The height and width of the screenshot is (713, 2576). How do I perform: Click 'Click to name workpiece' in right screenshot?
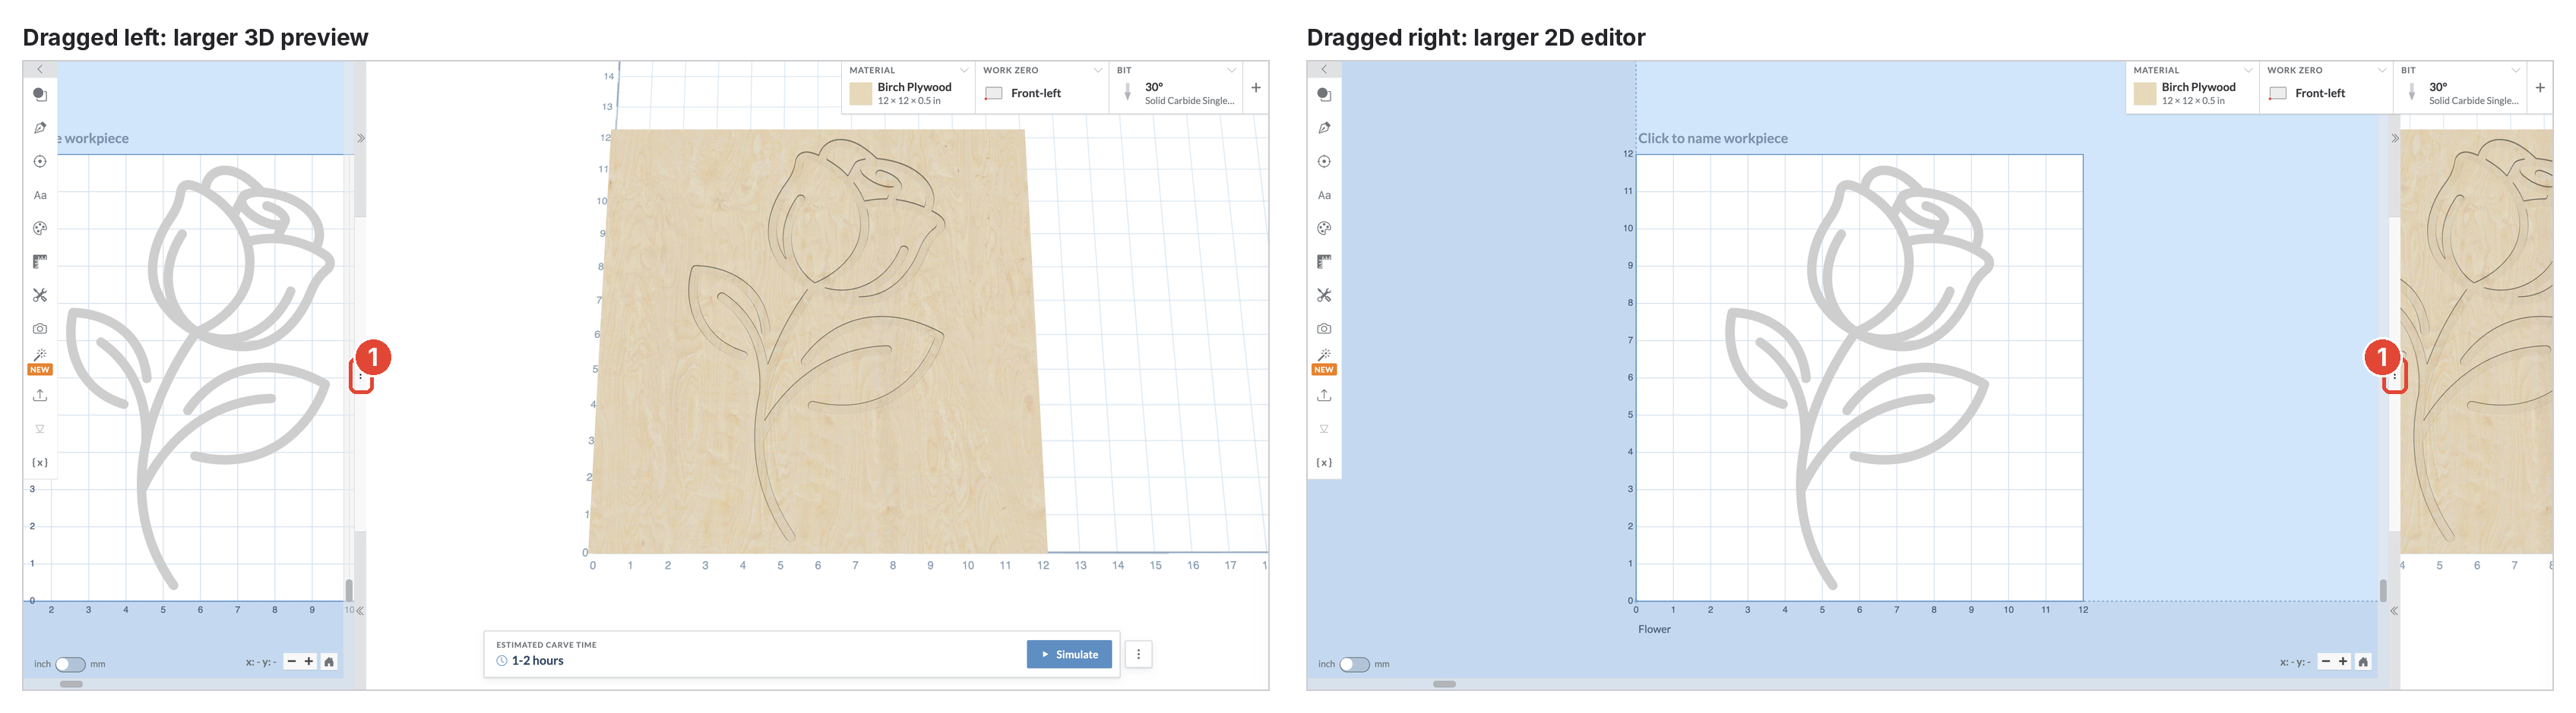point(1712,139)
